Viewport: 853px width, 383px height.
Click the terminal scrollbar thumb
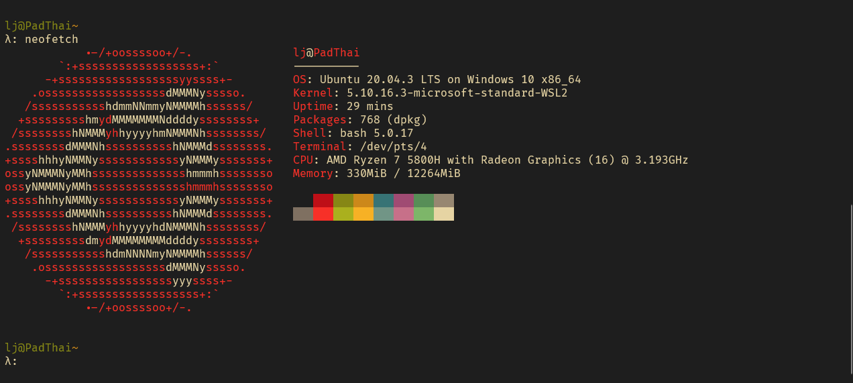pos(850,289)
